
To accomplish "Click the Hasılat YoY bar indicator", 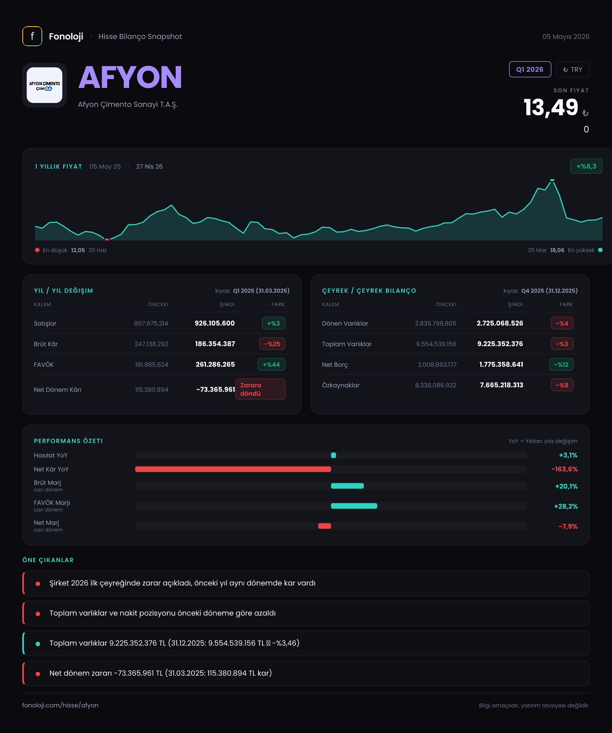I will (333, 455).
